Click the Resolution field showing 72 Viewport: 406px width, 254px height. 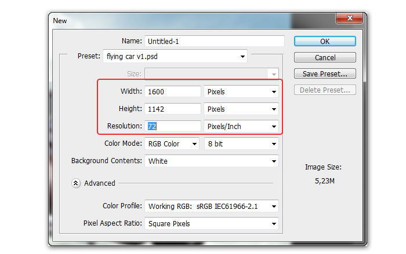click(x=172, y=126)
